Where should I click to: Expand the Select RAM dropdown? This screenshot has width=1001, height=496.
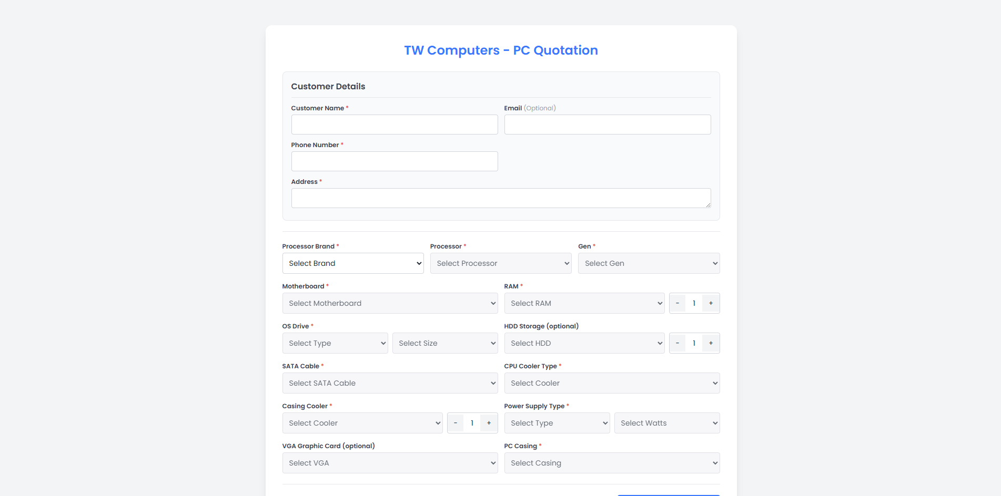(584, 303)
